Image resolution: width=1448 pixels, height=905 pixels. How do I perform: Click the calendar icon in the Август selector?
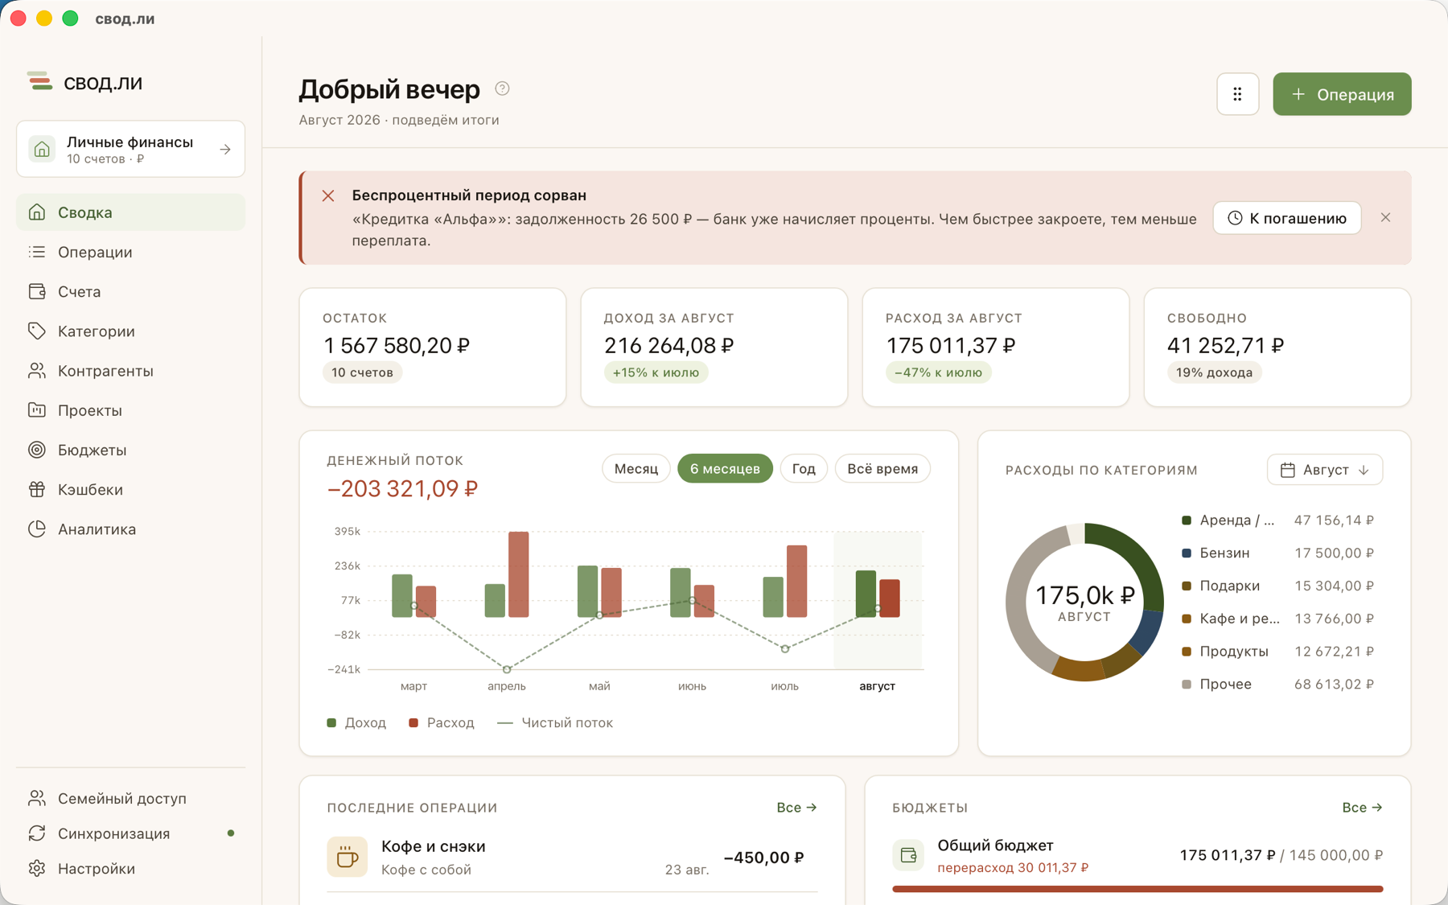[x=1287, y=470]
